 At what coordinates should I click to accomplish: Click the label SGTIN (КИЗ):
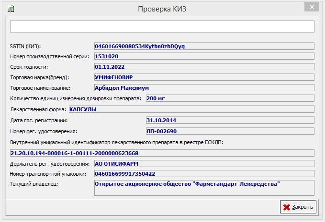tap(25, 46)
